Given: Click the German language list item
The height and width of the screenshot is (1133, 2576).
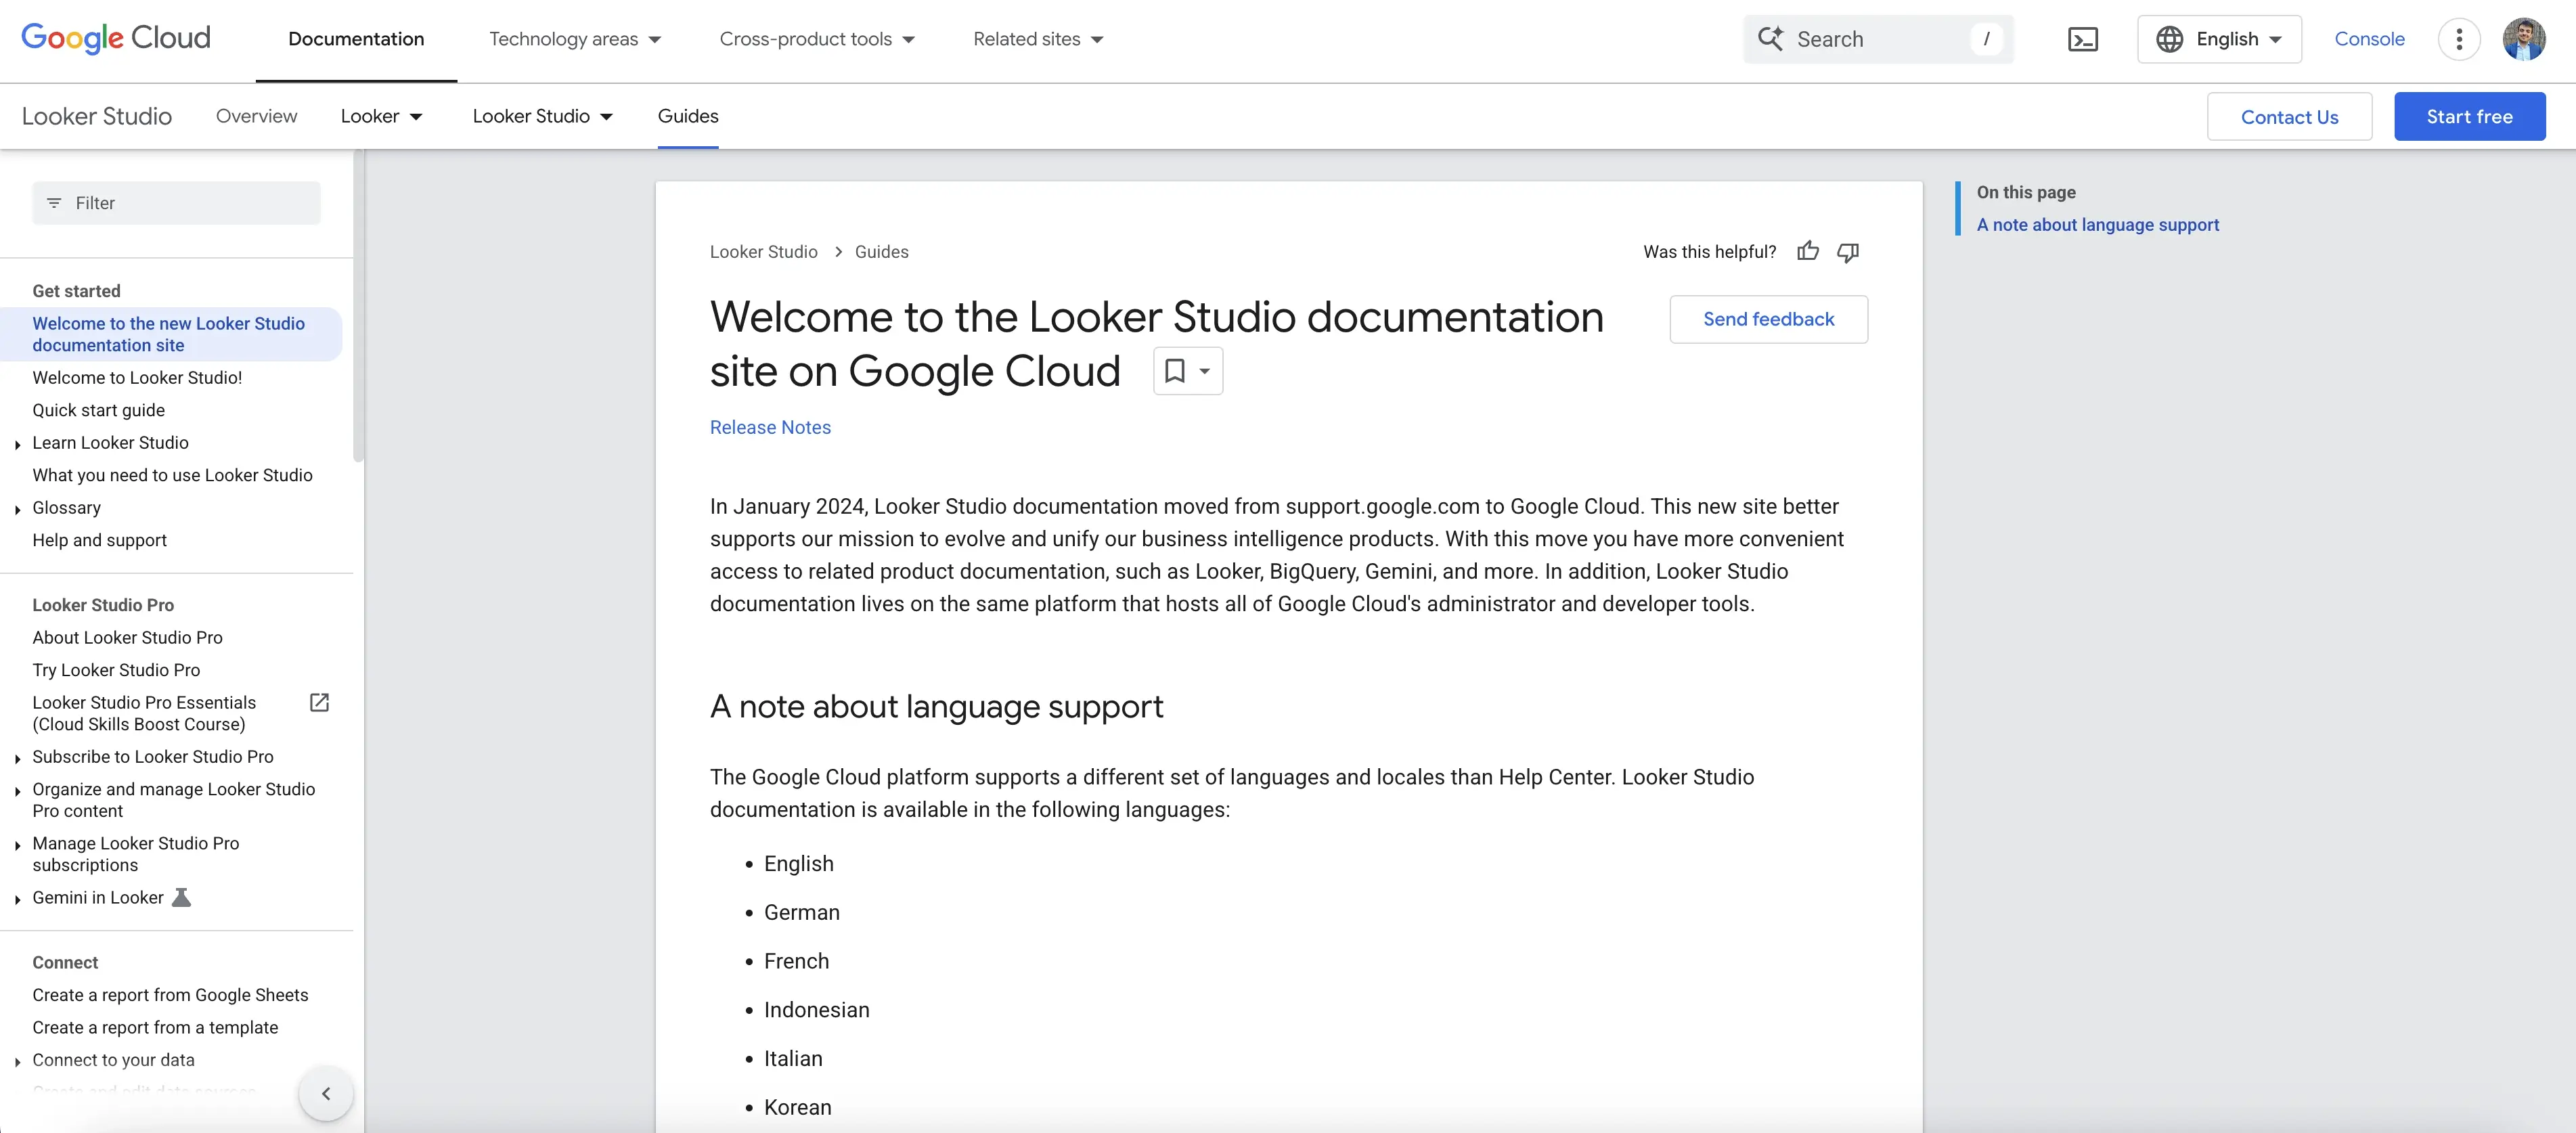Looking at the screenshot, I should [x=801, y=912].
